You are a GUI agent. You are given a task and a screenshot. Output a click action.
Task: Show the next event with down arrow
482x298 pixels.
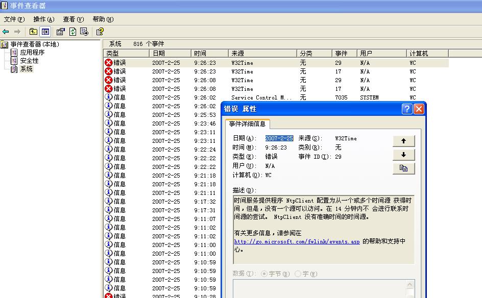click(x=403, y=155)
